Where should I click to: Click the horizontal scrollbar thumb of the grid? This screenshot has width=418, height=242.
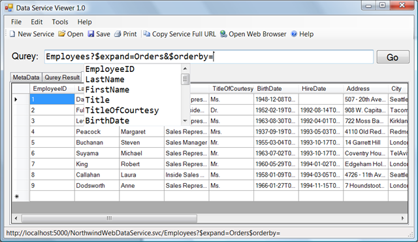[109, 218]
